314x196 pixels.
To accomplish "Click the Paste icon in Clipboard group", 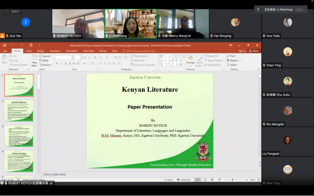I will pos(5,60).
